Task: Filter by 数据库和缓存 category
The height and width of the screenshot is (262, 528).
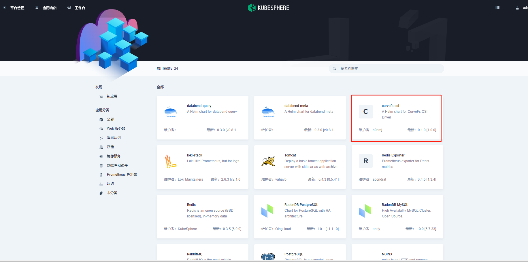Action: coord(117,165)
